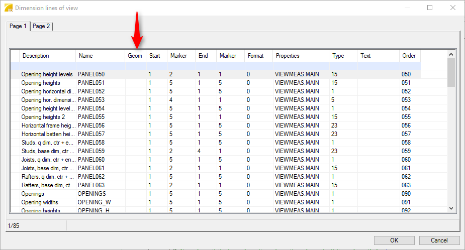Select the Page 1 tab
Viewport: 465px width, 250px height.
[x=18, y=26]
